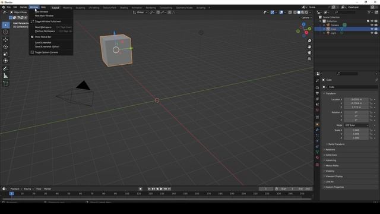Viewport: 380px width, 214px height.
Task: Open the Object Data properties tab icon
Action: pos(317,152)
